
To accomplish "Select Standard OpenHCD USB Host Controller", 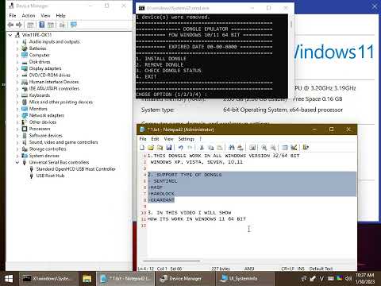I will [75, 169].
